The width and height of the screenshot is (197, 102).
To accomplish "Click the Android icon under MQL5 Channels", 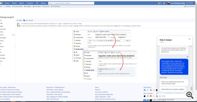I will pos(148,96).
